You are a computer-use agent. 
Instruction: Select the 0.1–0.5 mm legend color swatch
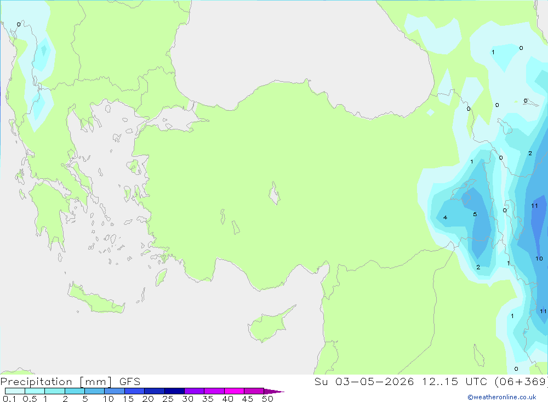[15, 391]
